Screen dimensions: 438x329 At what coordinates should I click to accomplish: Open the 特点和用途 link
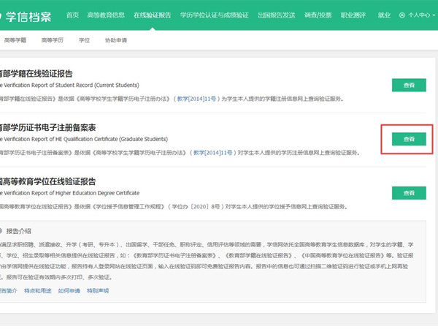[x=37, y=290]
